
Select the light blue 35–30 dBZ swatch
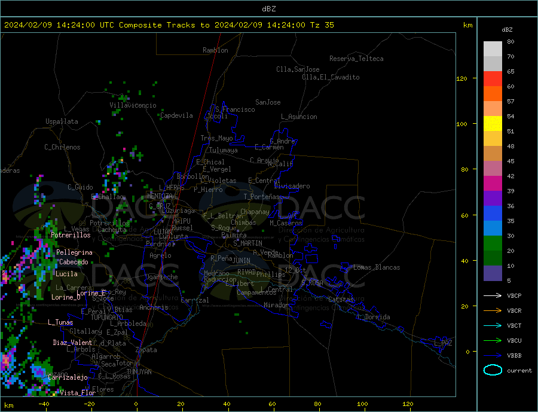point(493,228)
